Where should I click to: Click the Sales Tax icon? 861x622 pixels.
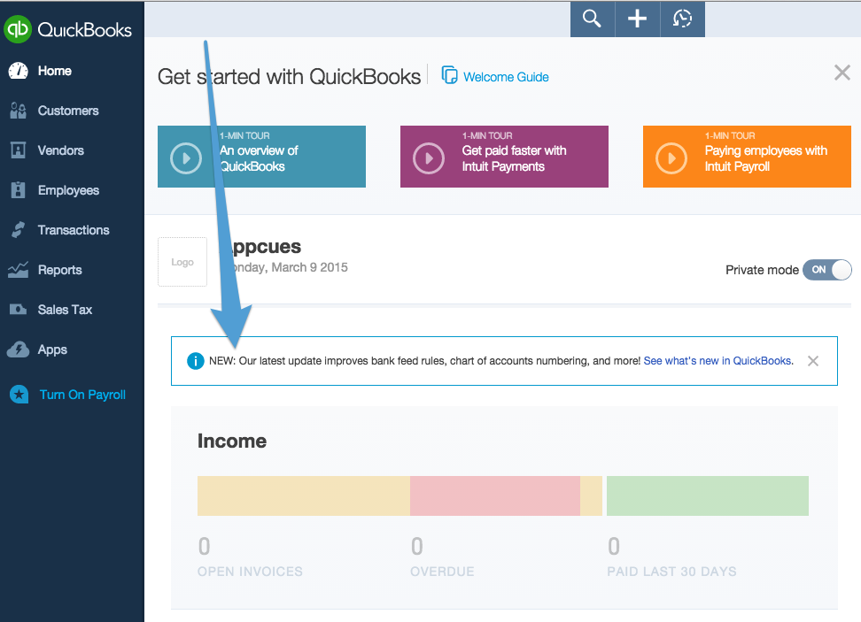18,310
